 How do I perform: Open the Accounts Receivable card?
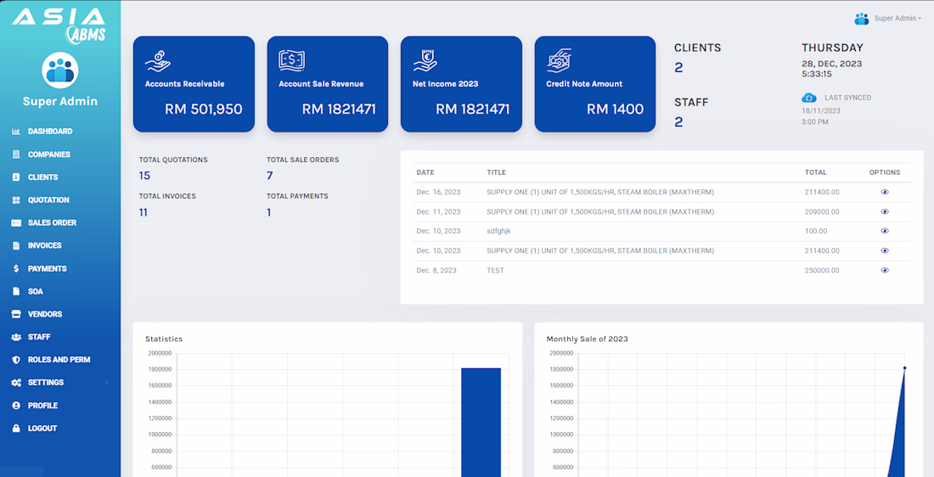[194, 84]
